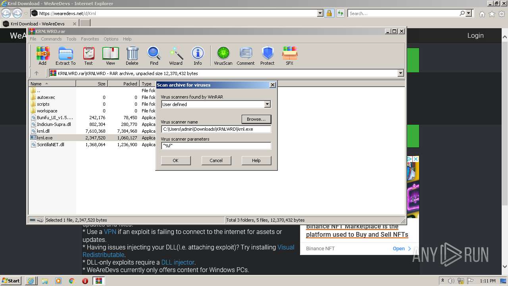508x286 pixels.
Task: Sort file list by Packed column
Action: pos(123,83)
